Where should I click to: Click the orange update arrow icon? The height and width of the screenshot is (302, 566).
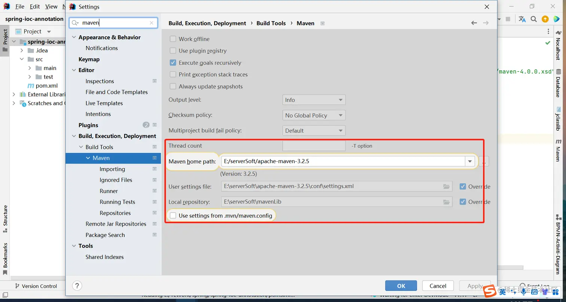tap(545, 19)
